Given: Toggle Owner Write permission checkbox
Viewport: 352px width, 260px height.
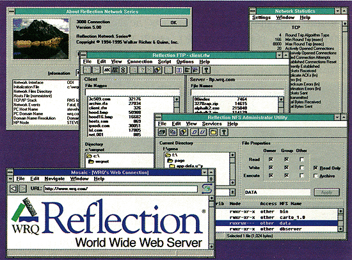Looking at the screenshot, I should pos(271,168).
